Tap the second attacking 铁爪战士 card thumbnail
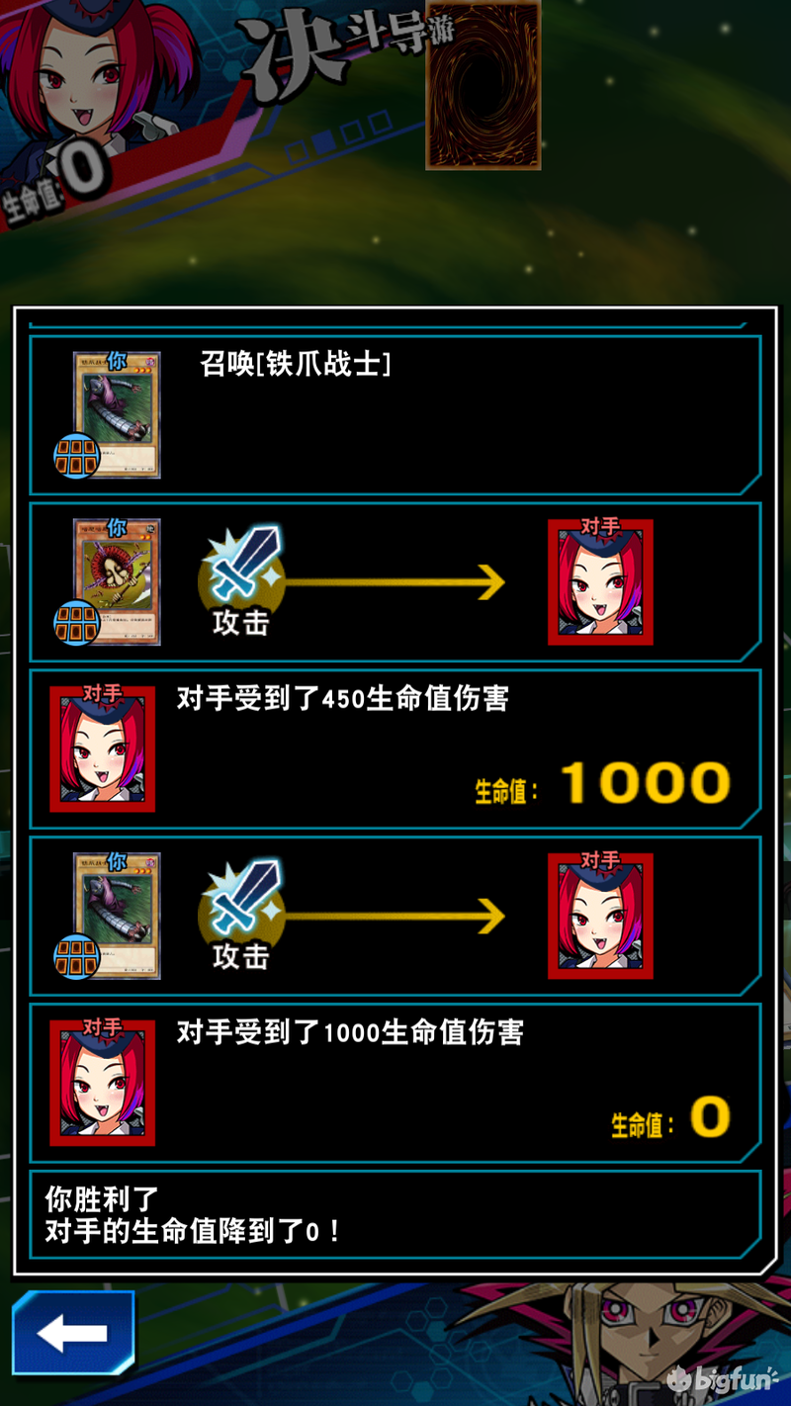The image size is (791, 1406). (117, 916)
